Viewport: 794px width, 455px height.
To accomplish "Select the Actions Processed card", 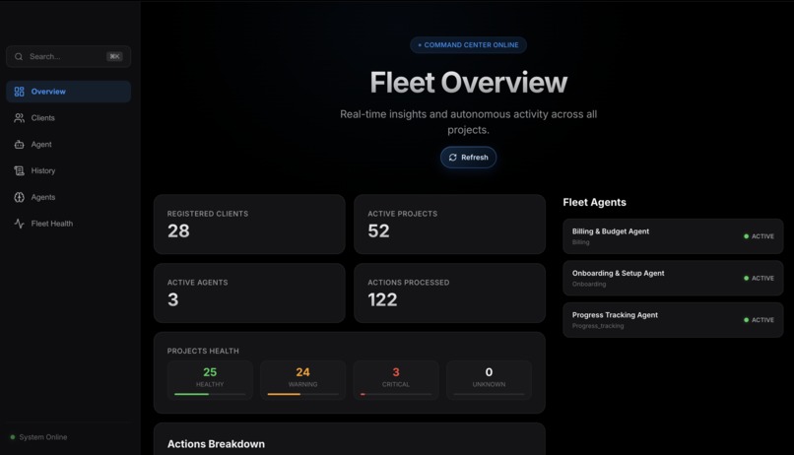I will pyautogui.click(x=449, y=293).
